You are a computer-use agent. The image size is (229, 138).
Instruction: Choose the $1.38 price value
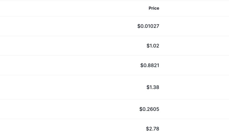[153, 87]
